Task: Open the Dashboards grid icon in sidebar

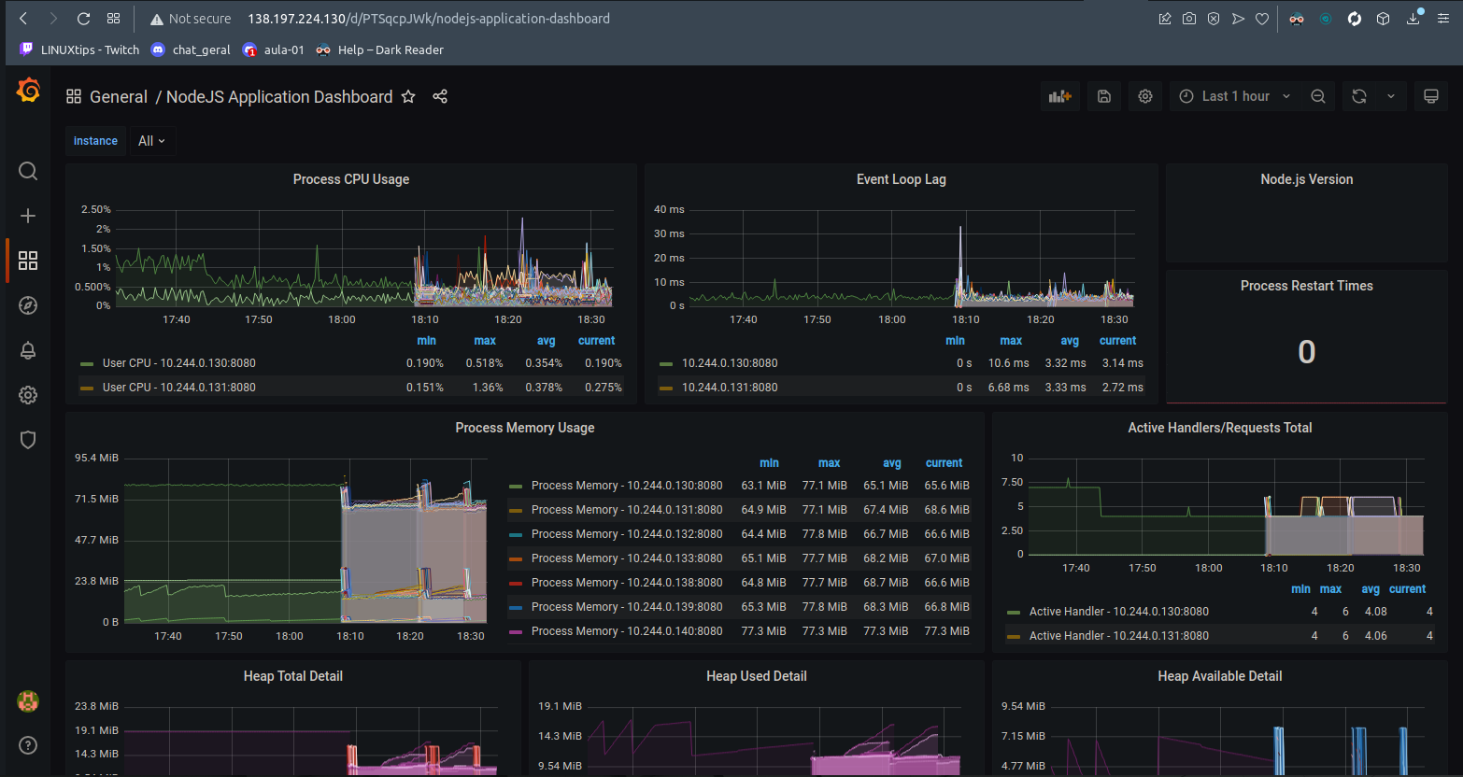Action: [28, 261]
